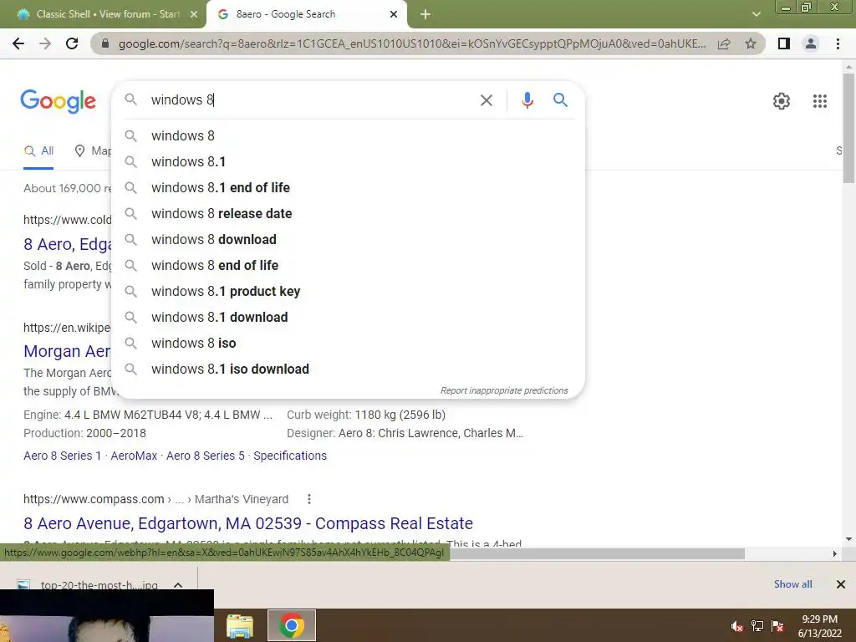Image resolution: width=856 pixels, height=642 pixels.
Task: Go back to the previous page
Action: tap(18, 43)
